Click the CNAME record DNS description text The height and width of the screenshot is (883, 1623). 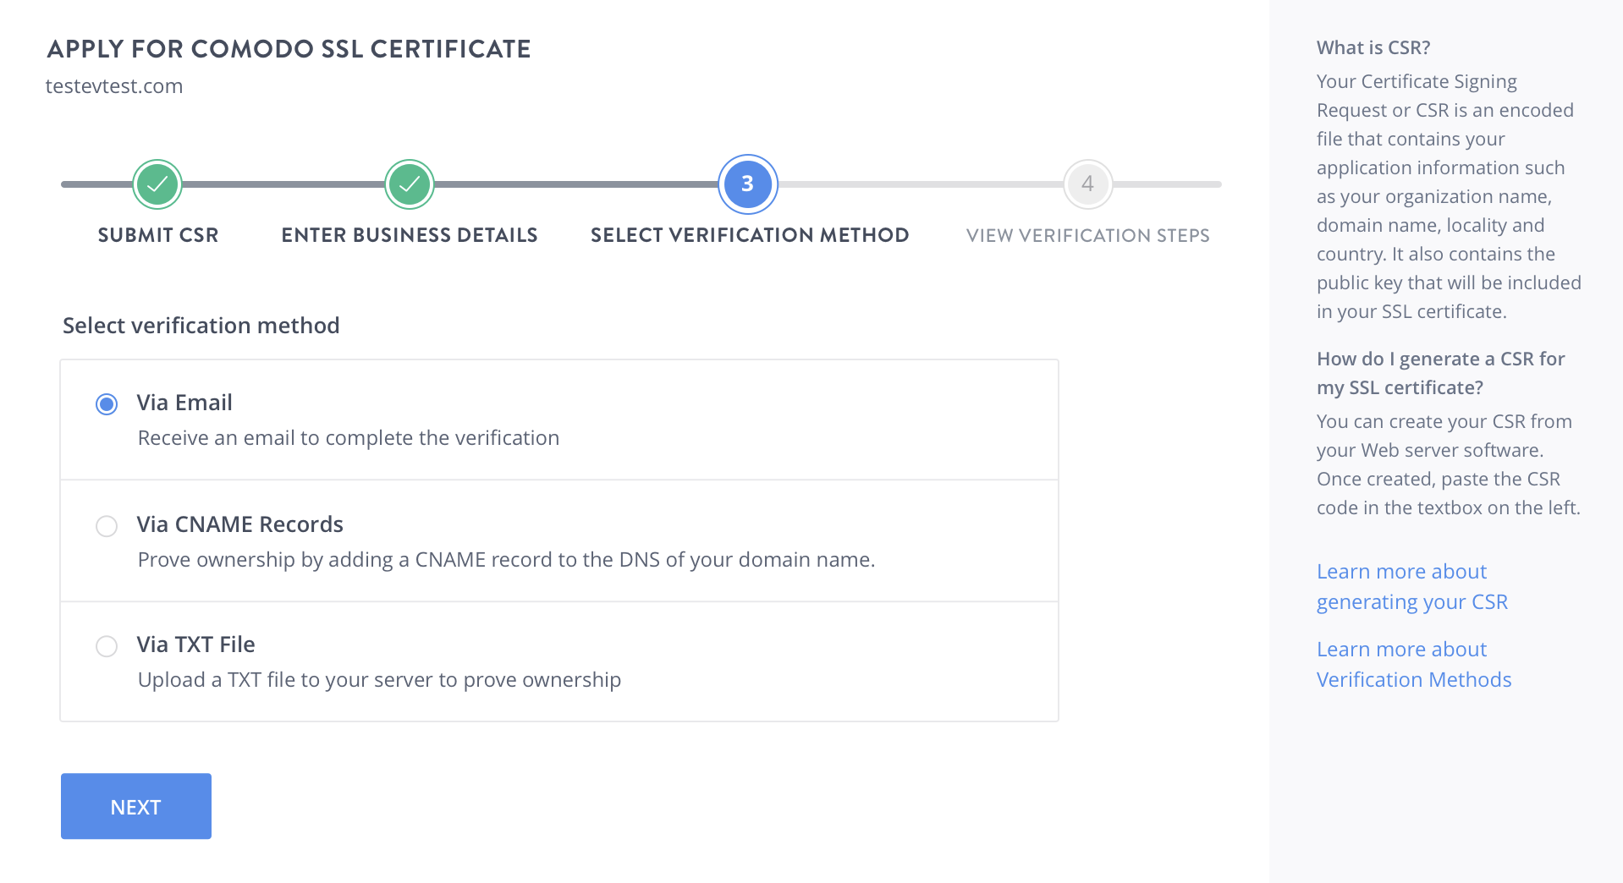[506, 560]
